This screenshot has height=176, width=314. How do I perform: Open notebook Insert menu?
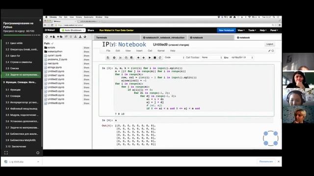(x=139, y=51)
